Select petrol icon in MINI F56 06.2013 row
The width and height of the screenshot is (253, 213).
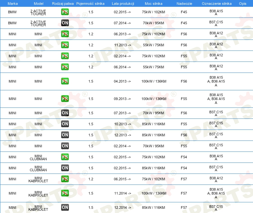click(65, 34)
